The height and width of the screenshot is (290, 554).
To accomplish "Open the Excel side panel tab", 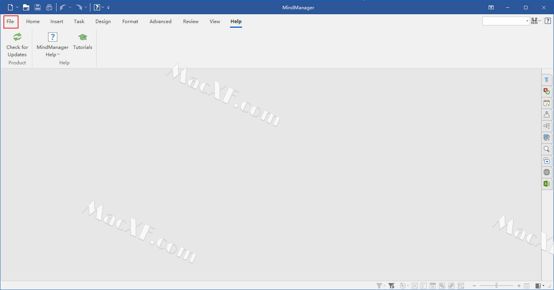I will [547, 184].
